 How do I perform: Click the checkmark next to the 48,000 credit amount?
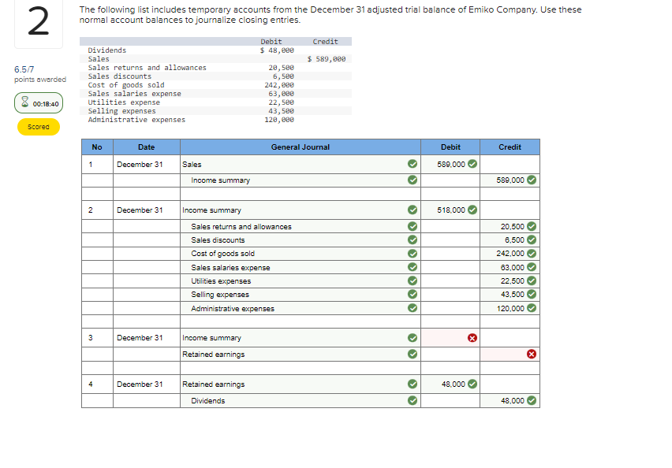point(532,400)
